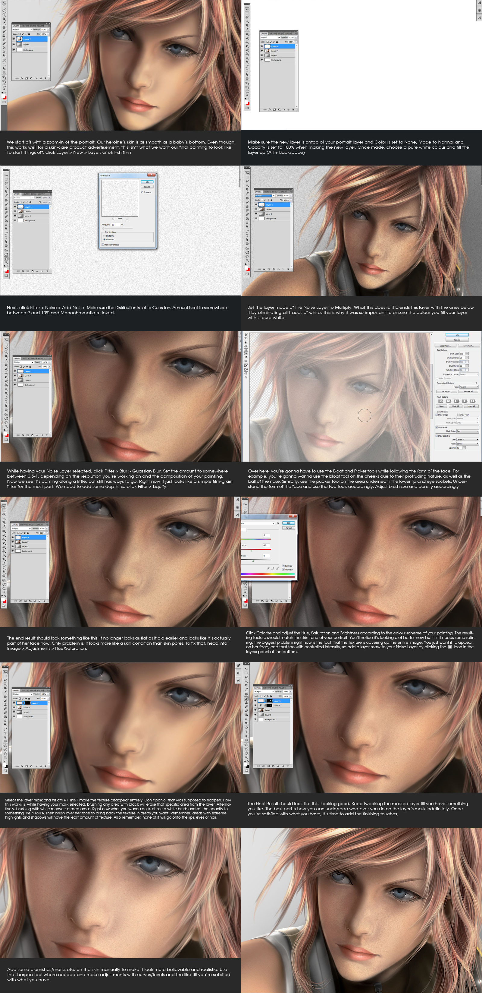Open Brush Size dropdown in Liquify
Screen dimensions: 482x995
467,354
